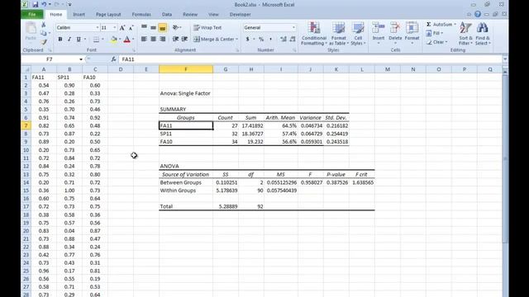
Task: Apply Comma Style icon
Action: tap(270, 40)
